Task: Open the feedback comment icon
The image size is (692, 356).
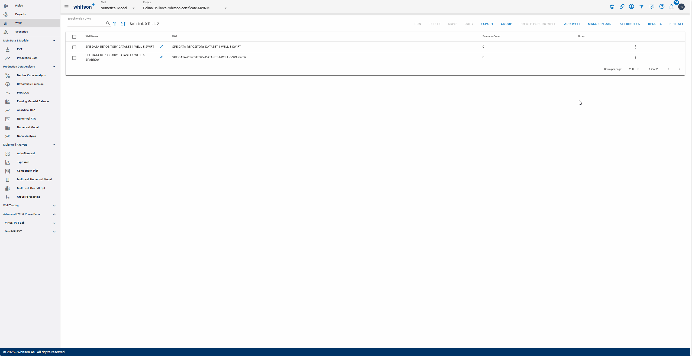Action: (x=652, y=7)
